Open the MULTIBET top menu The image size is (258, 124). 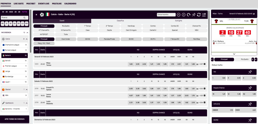(x=31, y=4)
